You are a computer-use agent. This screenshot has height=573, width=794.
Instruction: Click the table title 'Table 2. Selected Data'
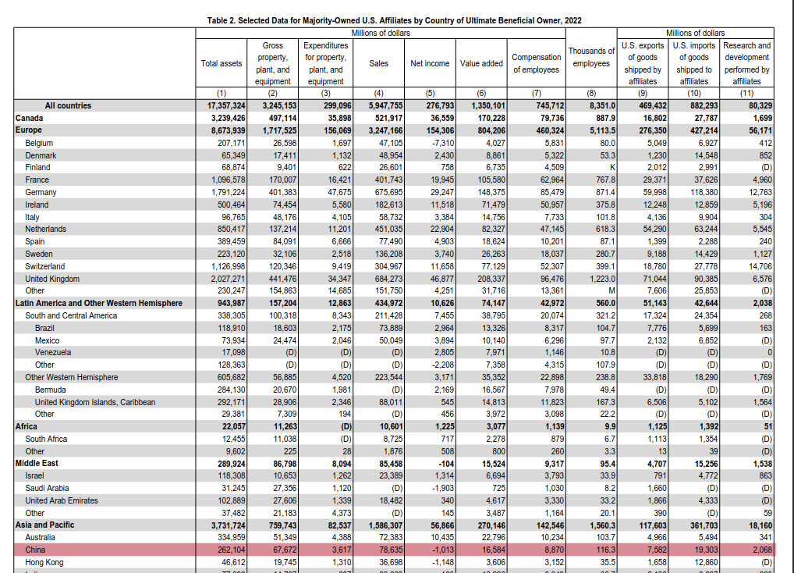394,20
